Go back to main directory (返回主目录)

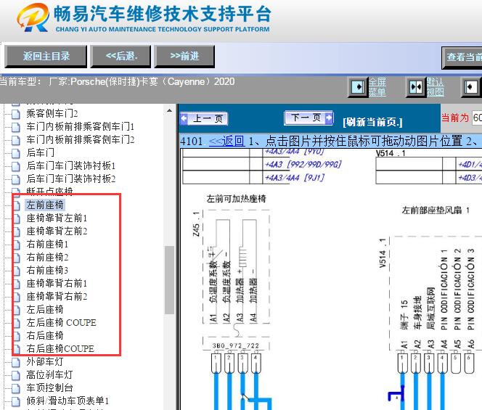click(46, 57)
